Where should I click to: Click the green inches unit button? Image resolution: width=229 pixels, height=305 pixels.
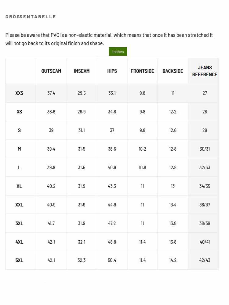click(x=118, y=52)
